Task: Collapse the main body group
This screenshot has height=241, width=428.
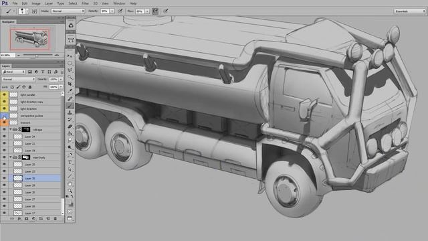Action: (11, 157)
